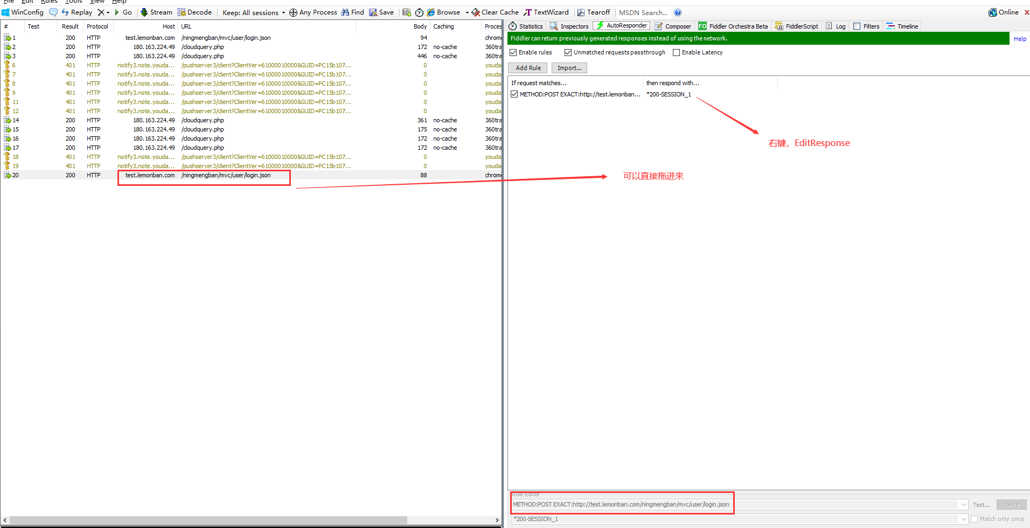
Task: Open the Tools menu
Action: (x=74, y=2)
